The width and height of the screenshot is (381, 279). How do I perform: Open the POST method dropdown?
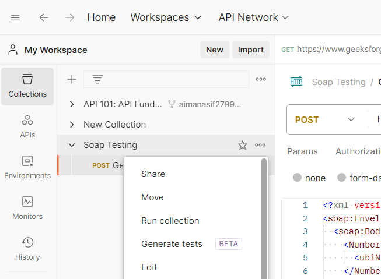tap(325, 119)
